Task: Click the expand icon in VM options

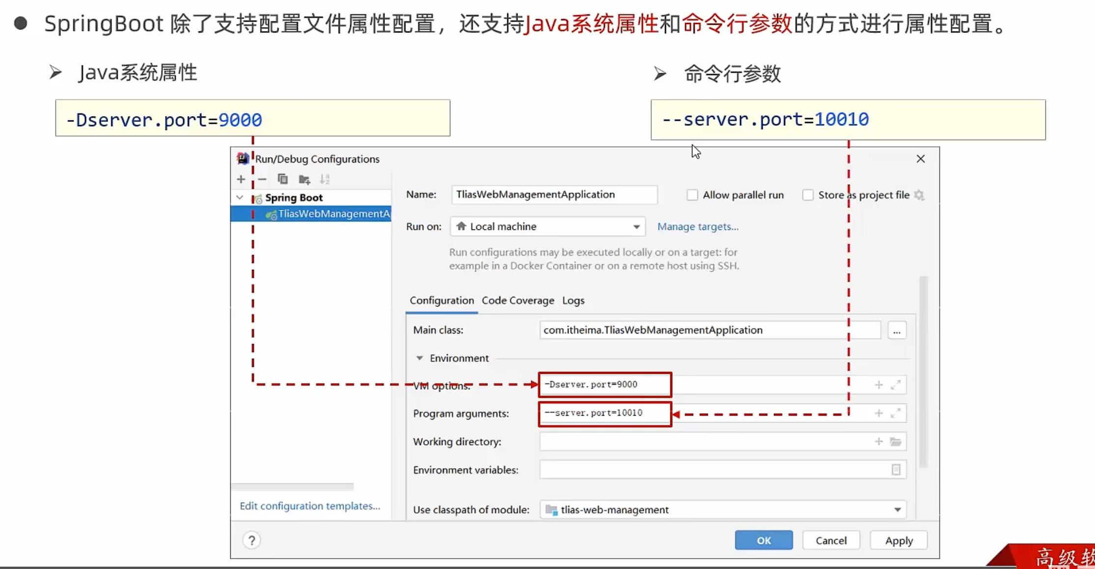Action: tap(896, 385)
